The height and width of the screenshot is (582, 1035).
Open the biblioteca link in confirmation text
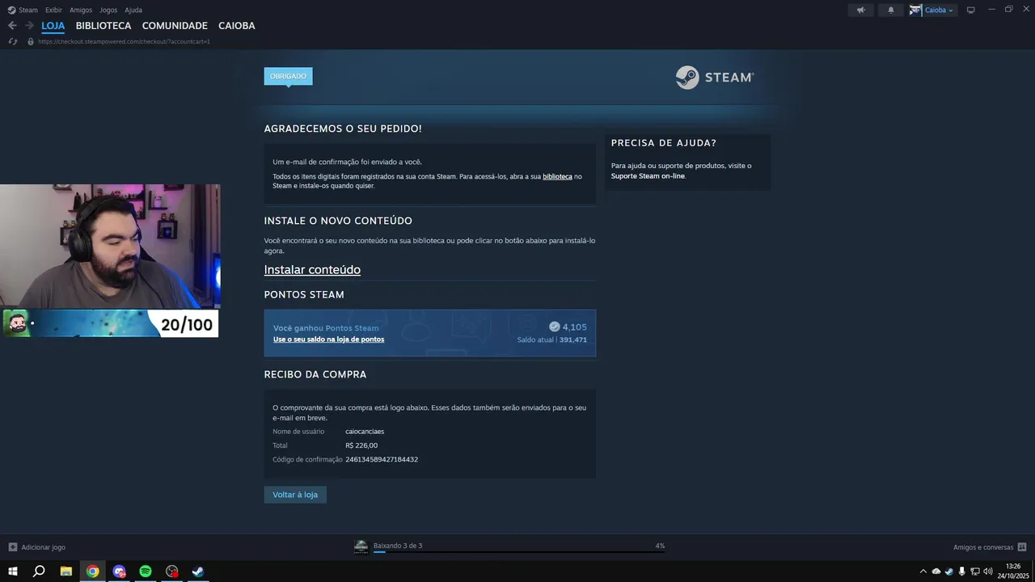coord(557,176)
